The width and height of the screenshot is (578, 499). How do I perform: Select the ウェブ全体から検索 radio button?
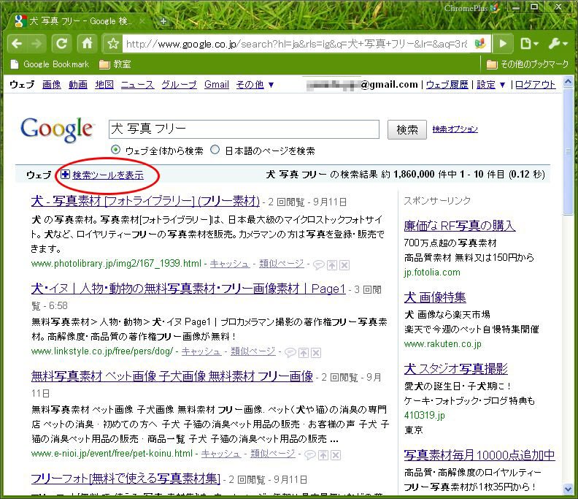point(115,151)
